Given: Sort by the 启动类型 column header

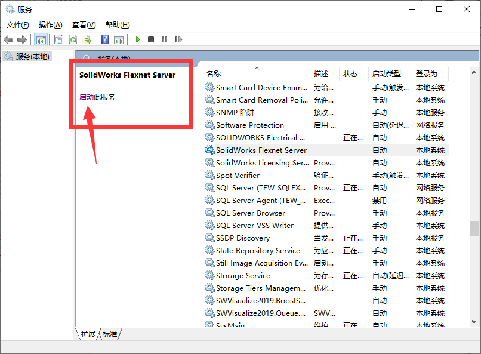Looking at the screenshot, I should point(390,73).
